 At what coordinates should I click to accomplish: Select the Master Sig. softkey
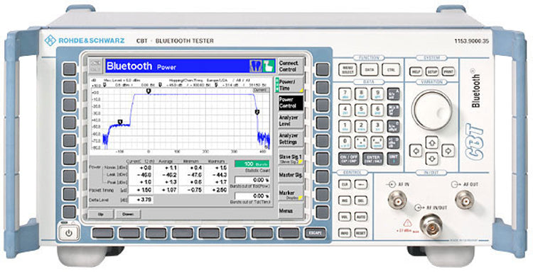(290, 175)
